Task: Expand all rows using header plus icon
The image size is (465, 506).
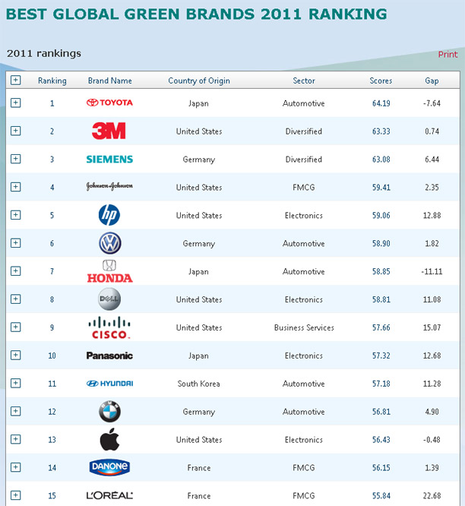Action: [x=16, y=81]
